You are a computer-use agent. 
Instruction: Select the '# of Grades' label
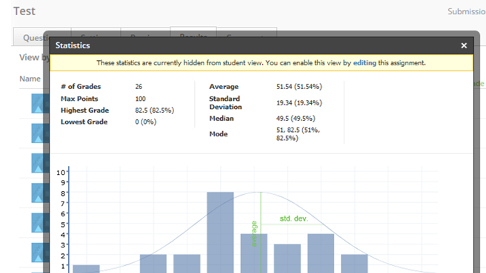tap(80, 86)
